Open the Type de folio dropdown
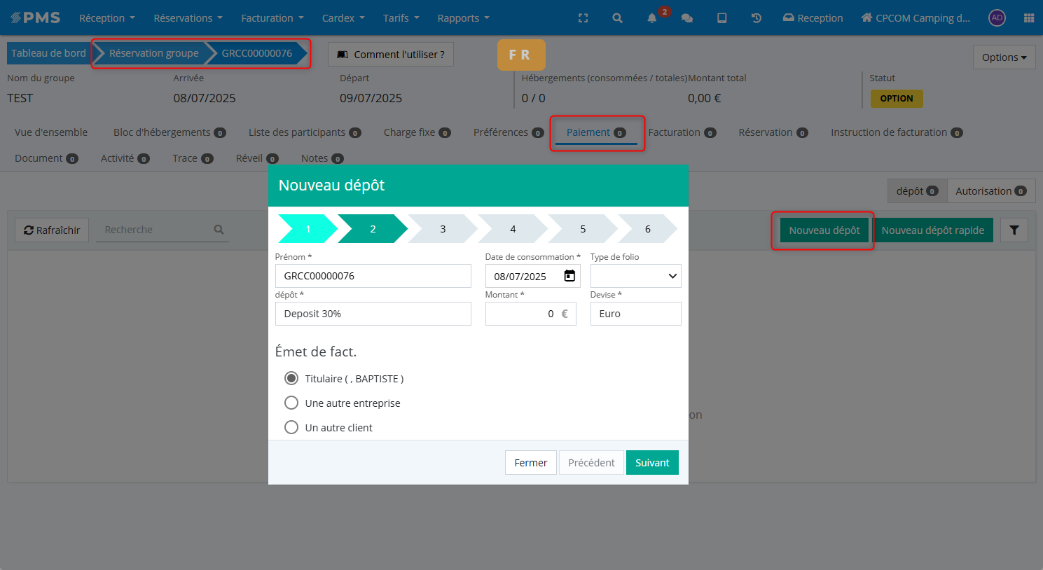 tap(635, 276)
